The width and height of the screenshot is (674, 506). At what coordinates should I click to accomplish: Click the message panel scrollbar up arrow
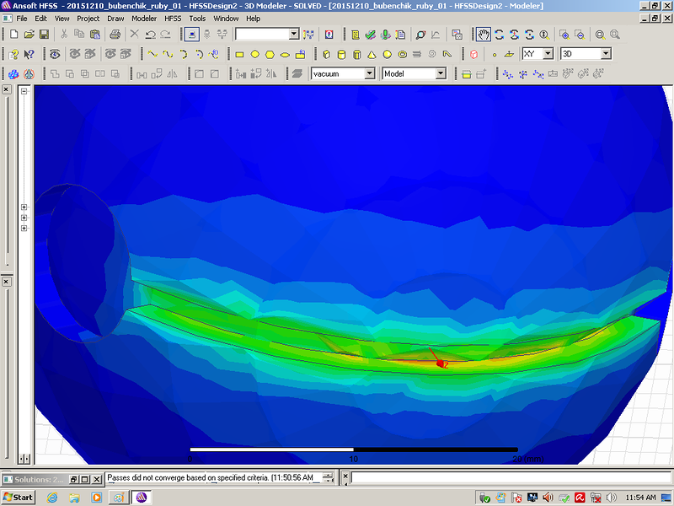(327, 475)
